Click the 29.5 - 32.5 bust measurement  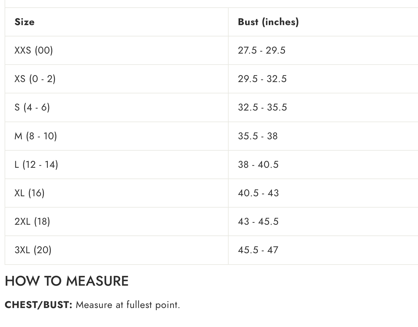coord(262,79)
